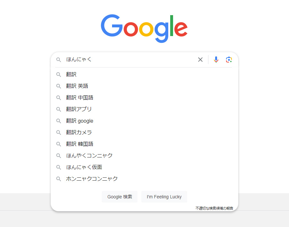Viewport: 289px width, 227px height.
Task: Click the search magnifier beside ほんにゃく
Action: (58, 60)
